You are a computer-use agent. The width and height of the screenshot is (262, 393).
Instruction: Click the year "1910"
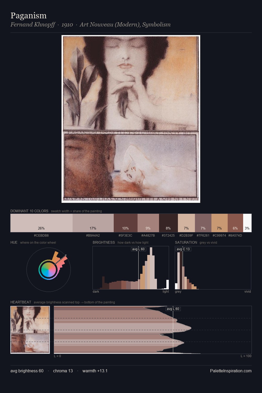click(67, 25)
